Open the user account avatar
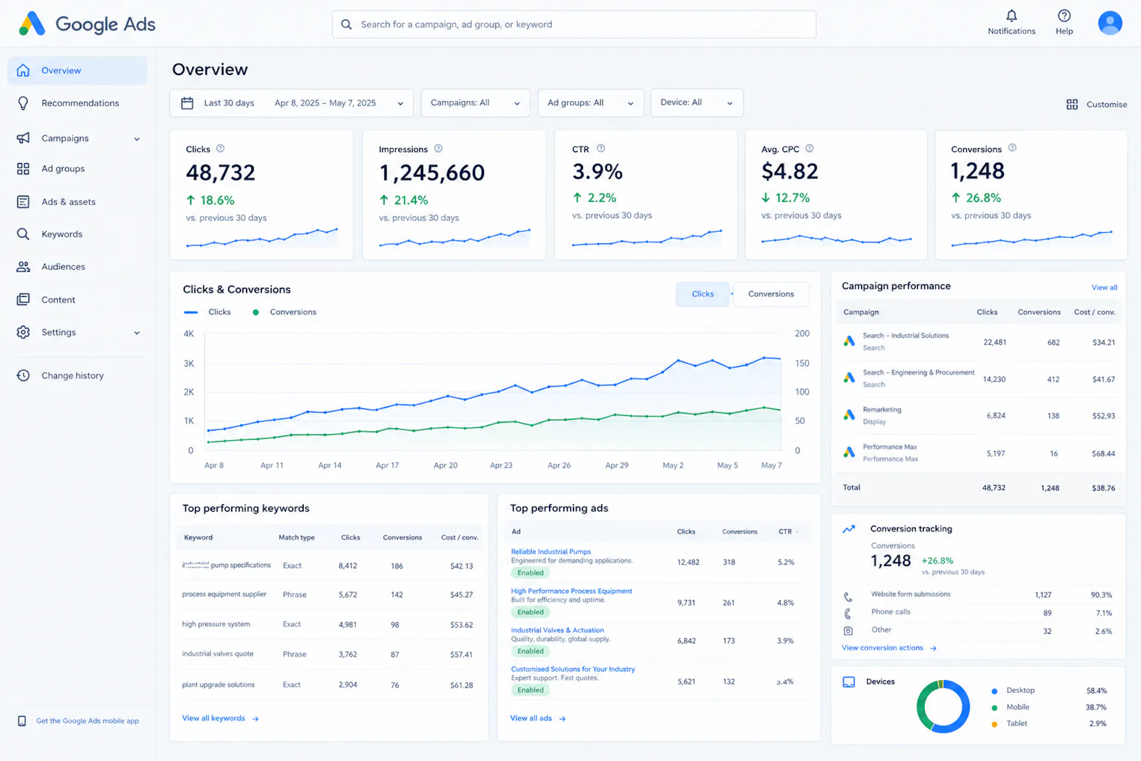Viewport: 1141px width, 761px height. 1110,23
